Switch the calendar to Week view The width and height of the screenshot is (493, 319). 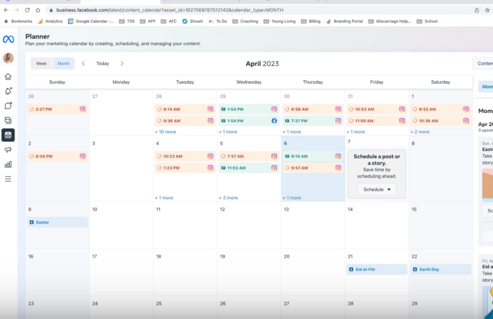tap(41, 63)
